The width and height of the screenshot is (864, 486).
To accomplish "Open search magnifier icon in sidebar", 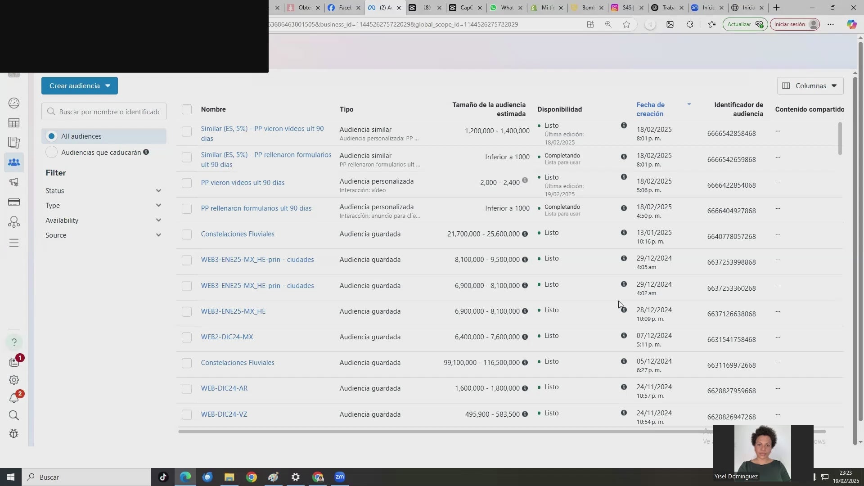I will point(14,415).
